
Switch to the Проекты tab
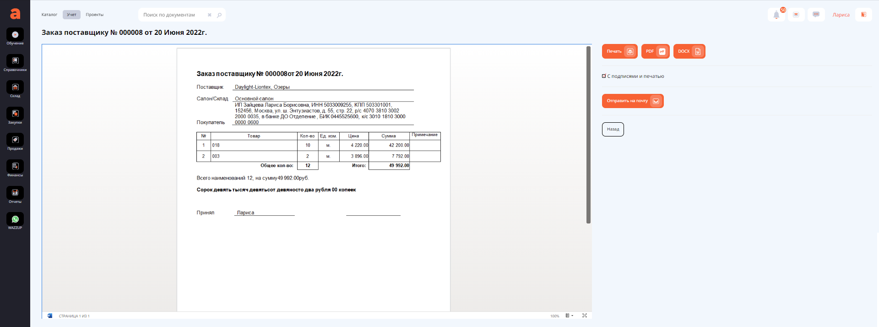(94, 15)
